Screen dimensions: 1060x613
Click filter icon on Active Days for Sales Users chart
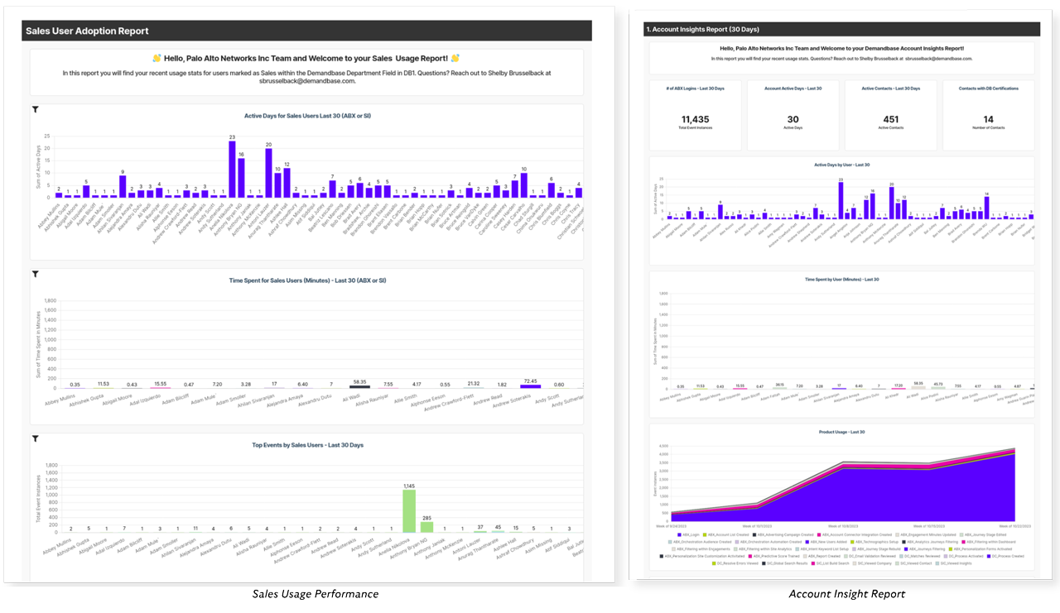tap(35, 109)
